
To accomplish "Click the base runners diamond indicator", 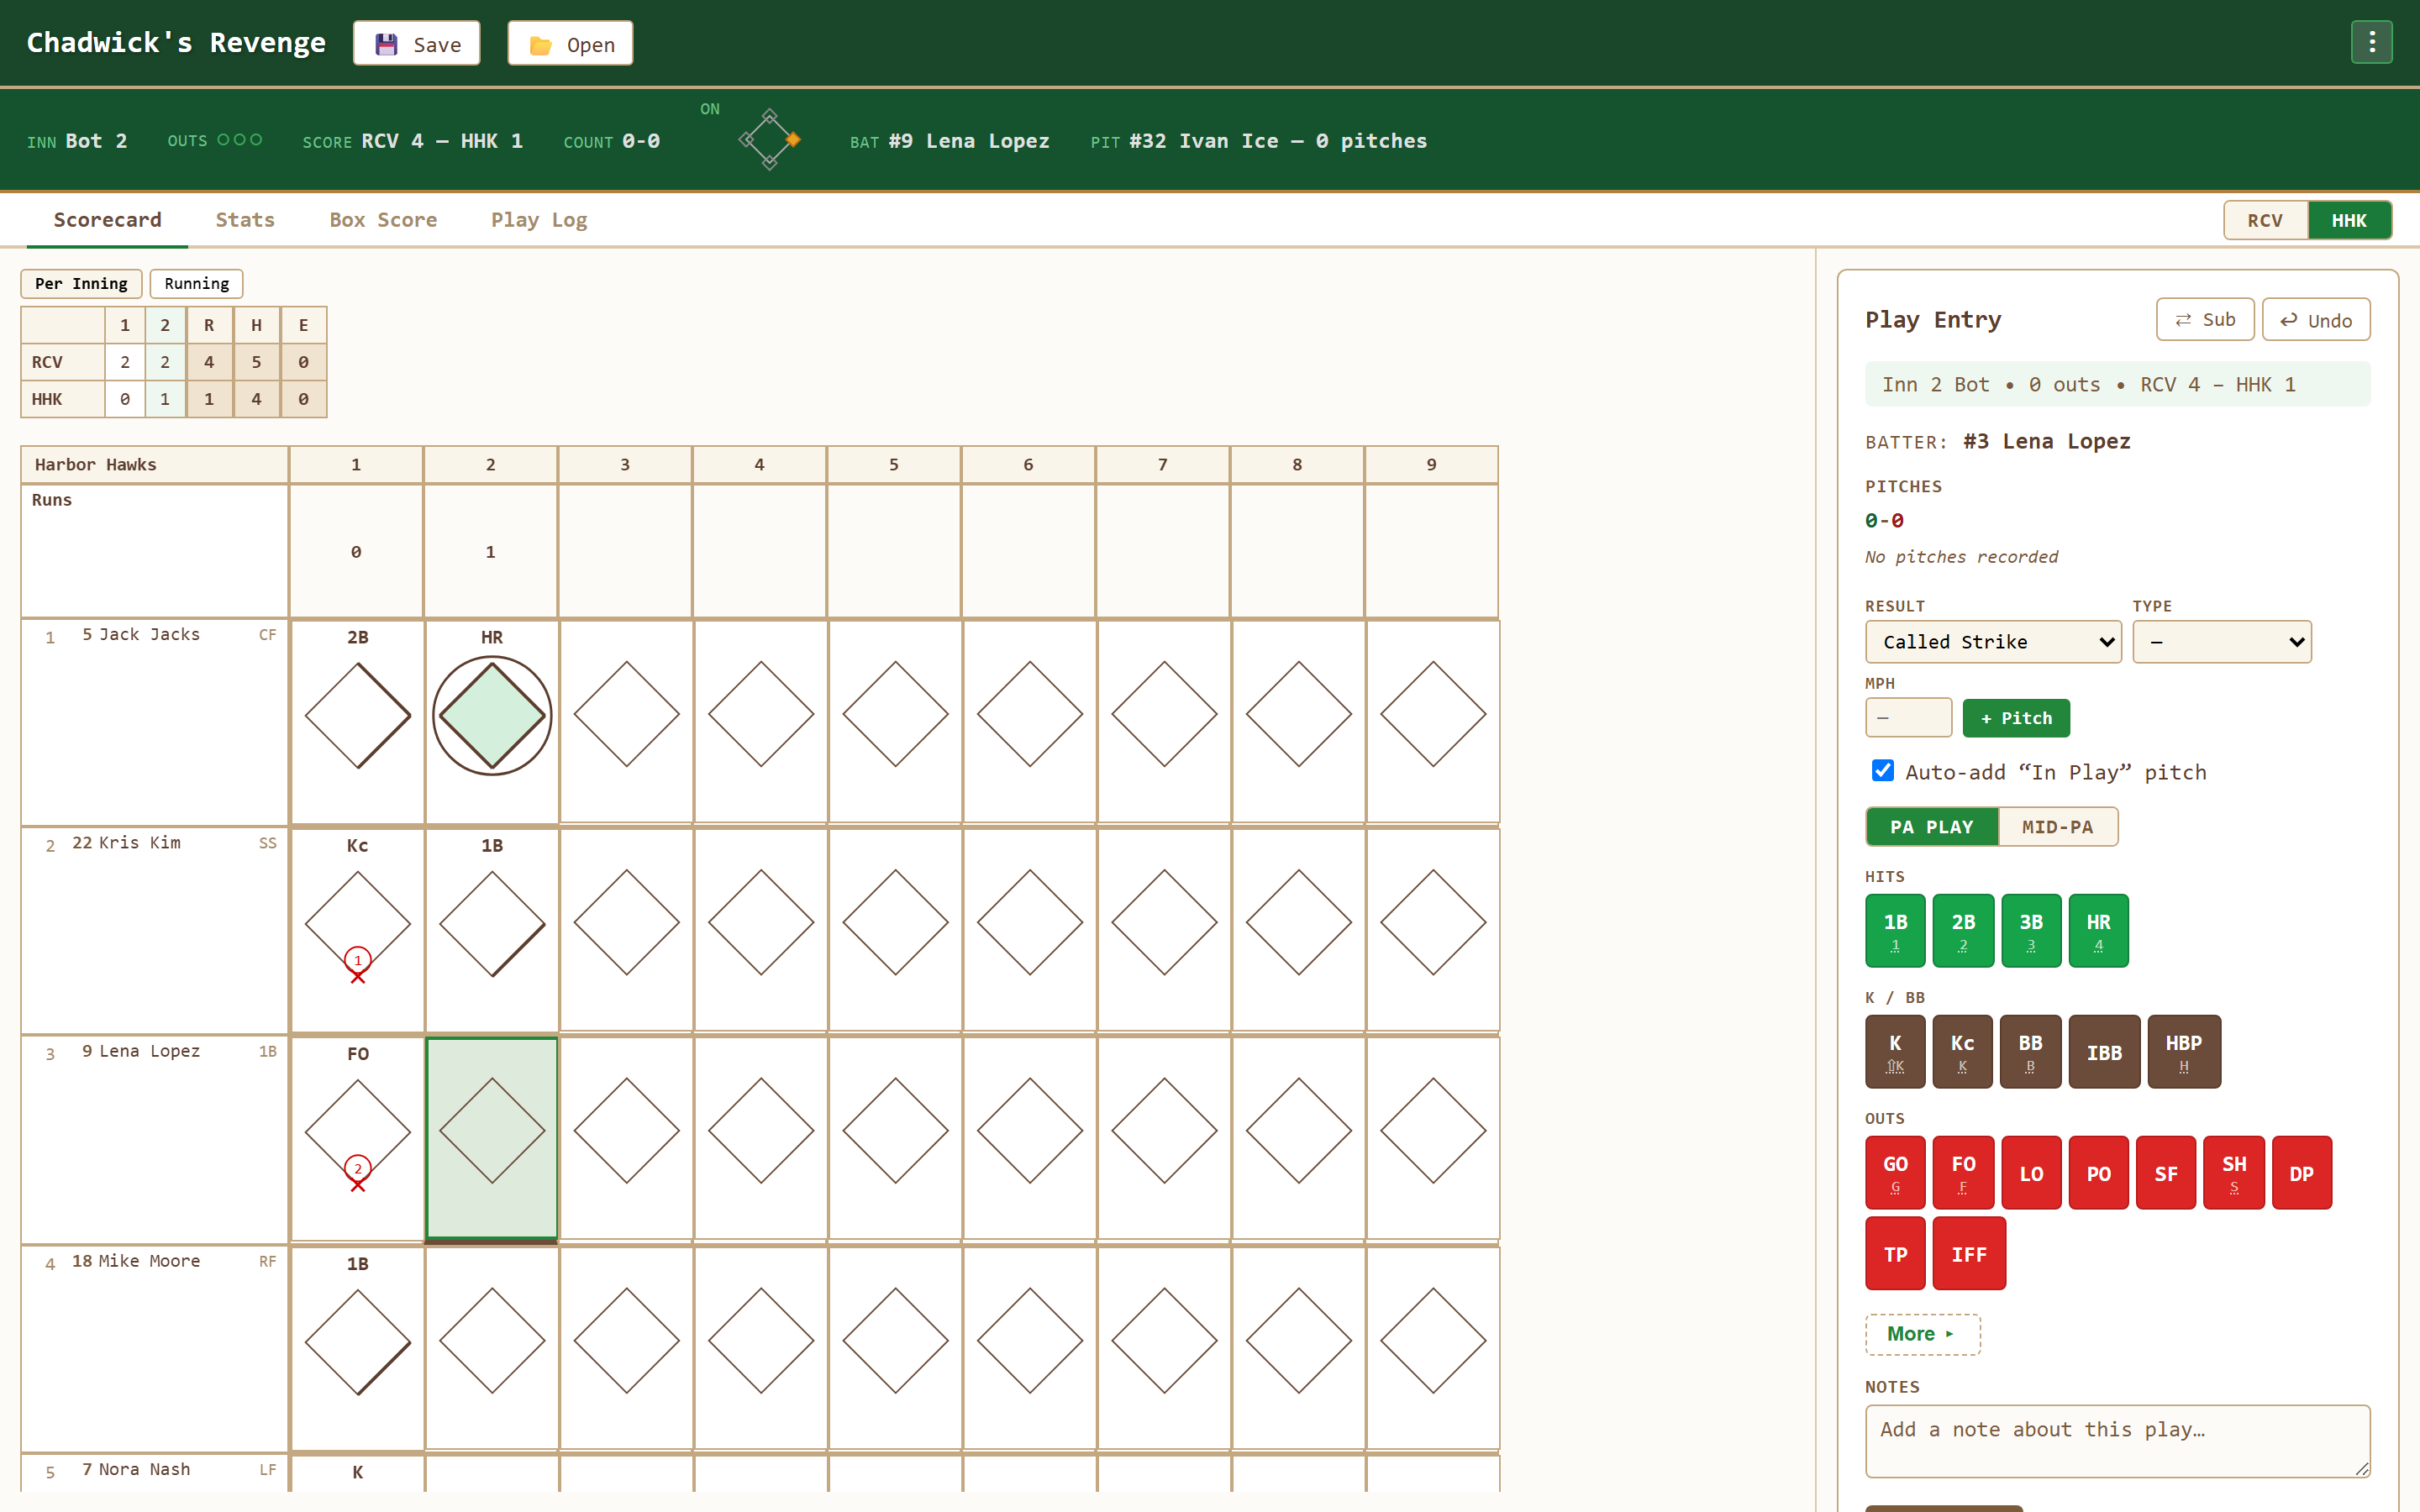I will [x=769, y=139].
